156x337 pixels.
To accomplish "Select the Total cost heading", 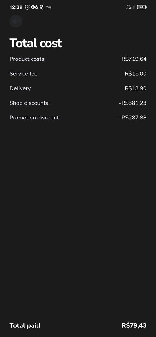I will click(36, 43).
